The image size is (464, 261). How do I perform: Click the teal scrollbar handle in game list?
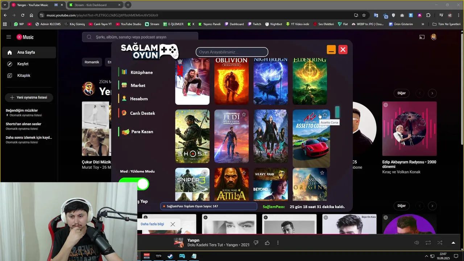(x=337, y=112)
